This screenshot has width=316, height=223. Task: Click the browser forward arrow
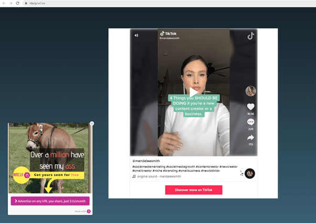tap(11, 3)
